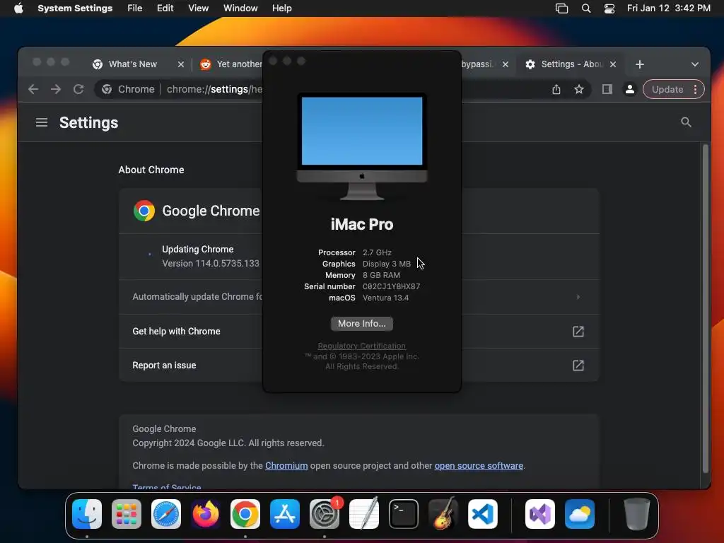Open a new Chrome tab
Image resolution: width=724 pixels, height=543 pixels.
pyautogui.click(x=639, y=64)
